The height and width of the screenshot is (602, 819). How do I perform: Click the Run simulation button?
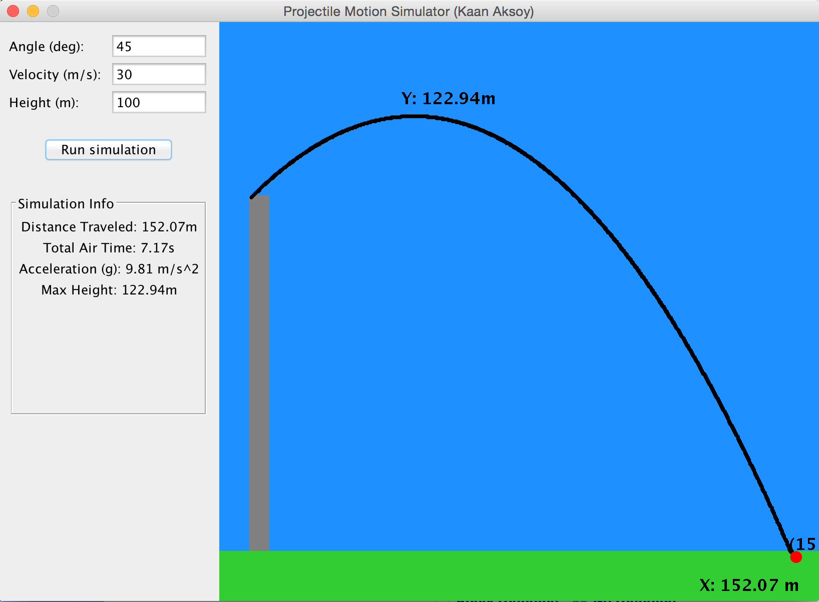pyautogui.click(x=109, y=150)
